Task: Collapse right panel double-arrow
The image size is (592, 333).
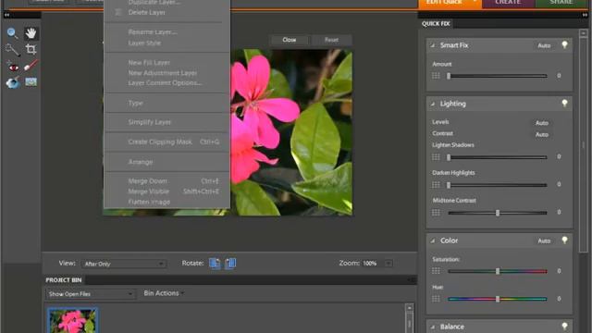Action: [x=585, y=15]
